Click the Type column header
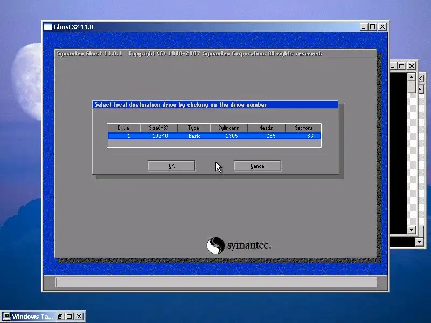 point(193,128)
